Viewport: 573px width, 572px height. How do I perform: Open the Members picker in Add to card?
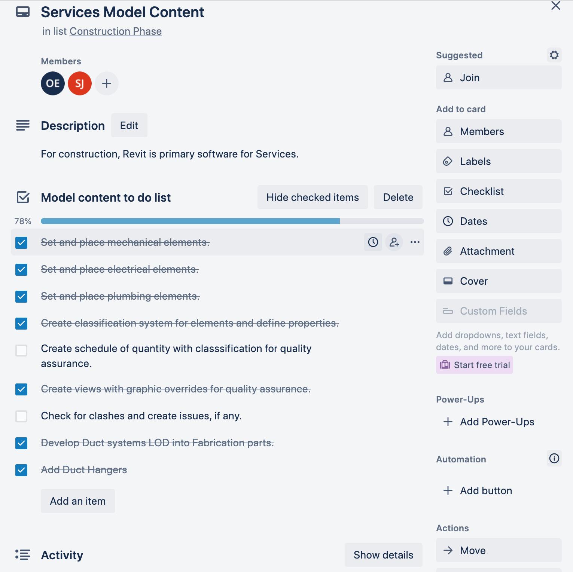(x=498, y=131)
